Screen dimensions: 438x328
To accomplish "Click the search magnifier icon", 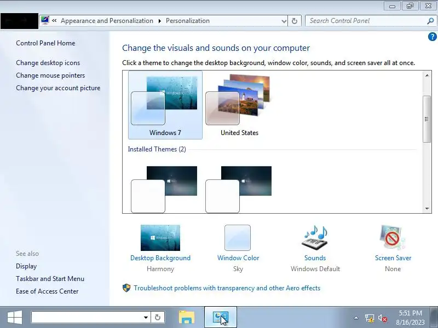I will pyautogui.click(x=430, y=21).
